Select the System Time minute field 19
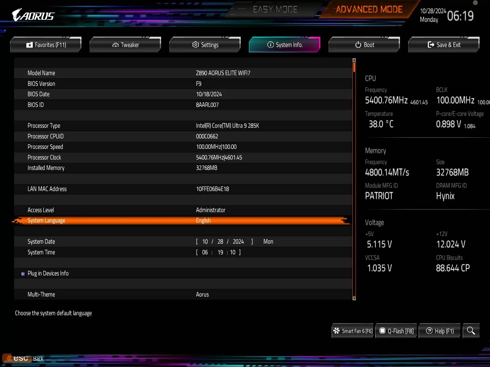490x367 pixels. click(221, 252)
